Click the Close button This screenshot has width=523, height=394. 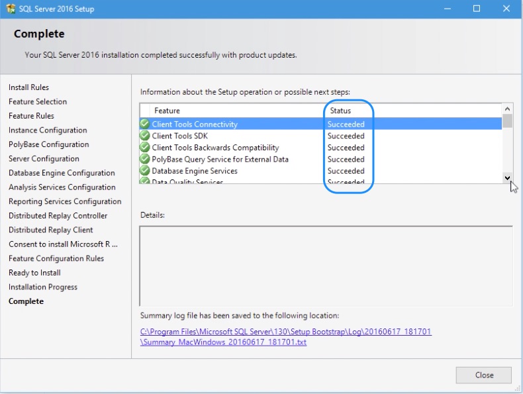[x=483, y=375]
